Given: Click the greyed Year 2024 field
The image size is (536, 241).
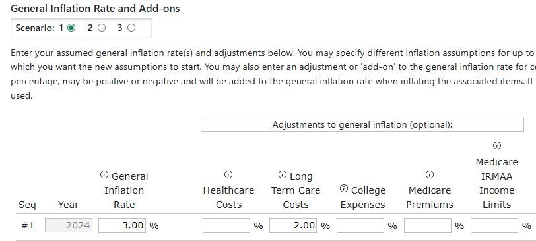Looking at the screenshot, I should pyautogui.click(x=69, y=225).
